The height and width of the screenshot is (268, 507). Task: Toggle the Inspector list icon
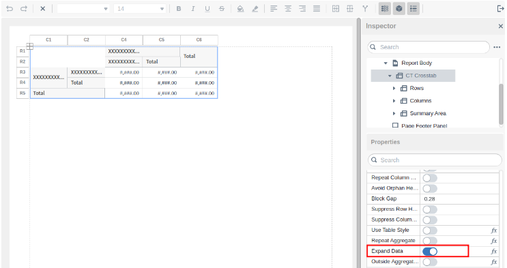414,9
